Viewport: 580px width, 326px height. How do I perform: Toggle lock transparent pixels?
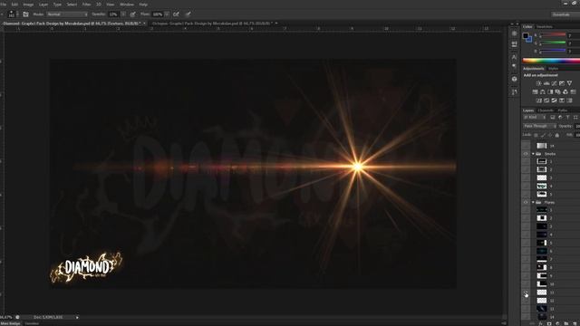click(x=536, y=135)
